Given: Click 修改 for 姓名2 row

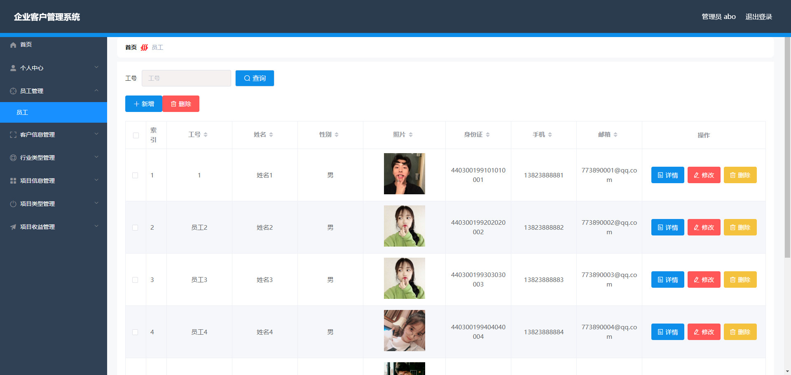Looking at the screenshot, I should coord(704,227).
